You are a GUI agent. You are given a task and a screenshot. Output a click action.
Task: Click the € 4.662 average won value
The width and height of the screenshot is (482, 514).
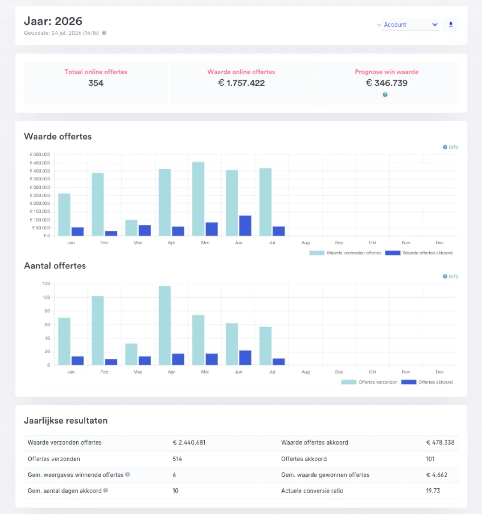click(437, 475)
